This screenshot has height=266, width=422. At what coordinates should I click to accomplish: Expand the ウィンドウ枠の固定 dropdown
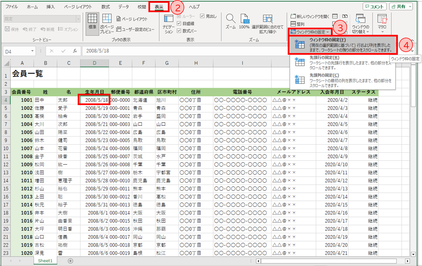[310, 32]
